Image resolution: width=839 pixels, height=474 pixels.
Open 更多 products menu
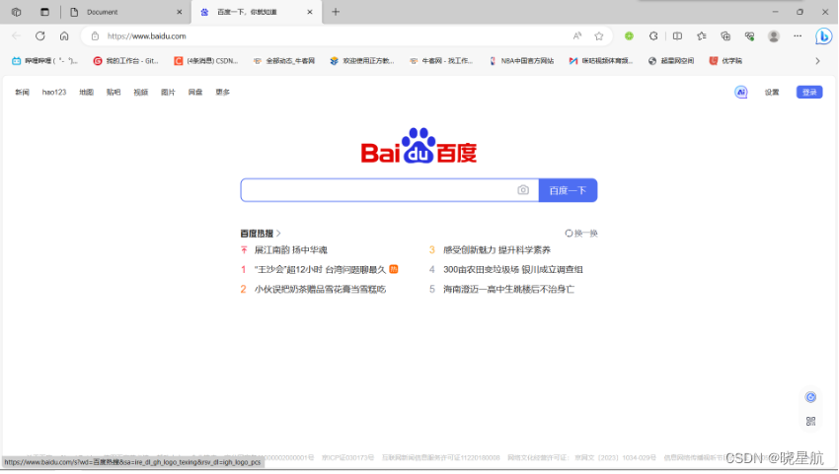223,92
